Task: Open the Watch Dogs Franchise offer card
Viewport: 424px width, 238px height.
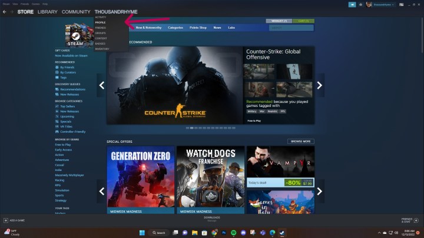Action: pyautogui.click(x=211, y=180)
